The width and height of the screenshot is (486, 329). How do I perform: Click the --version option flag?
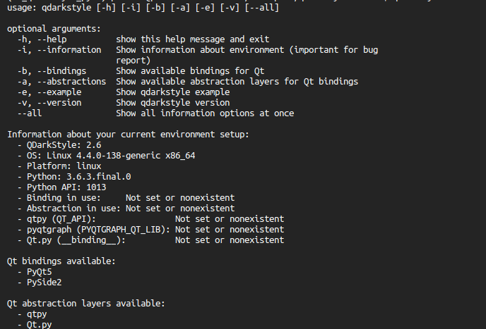[x=59, y=103]
